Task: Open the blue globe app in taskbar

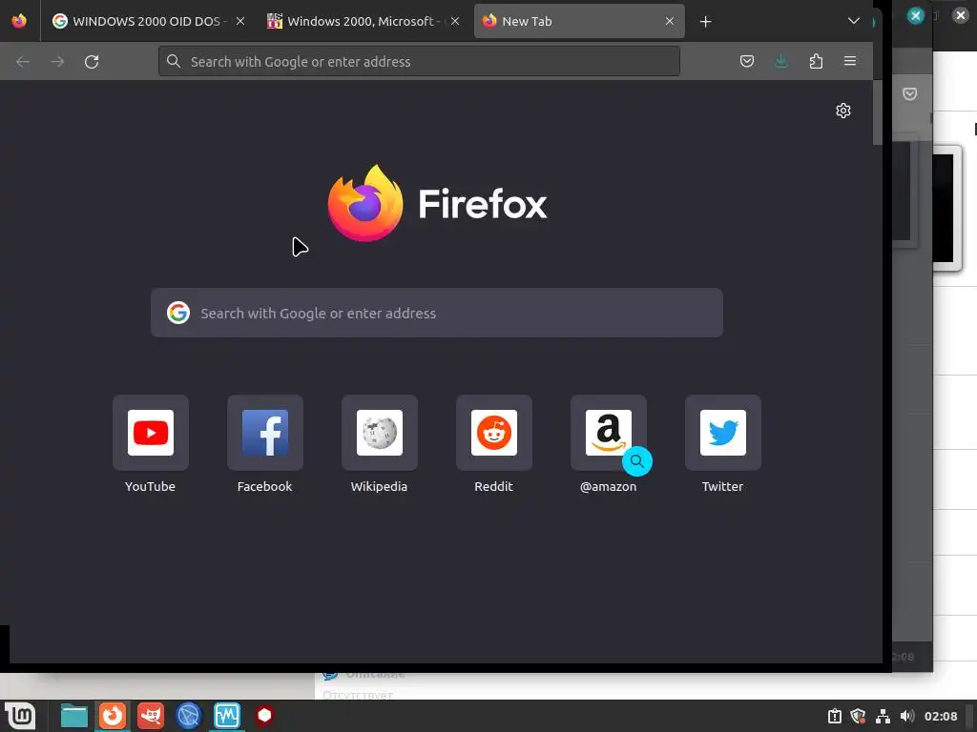Action: pyautogui.click(x=189, y=716)
